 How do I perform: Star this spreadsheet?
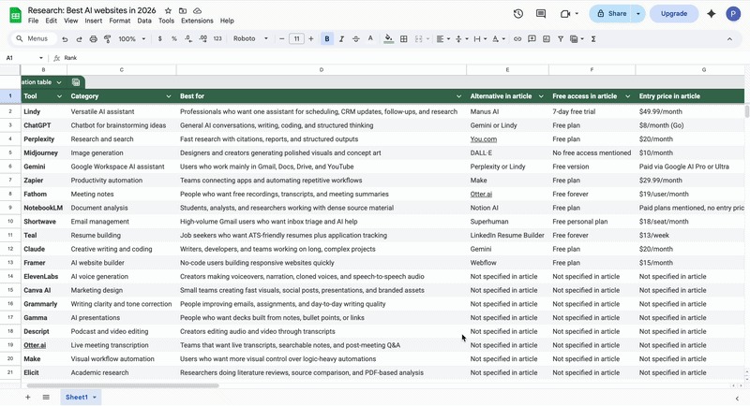[169, 10]
